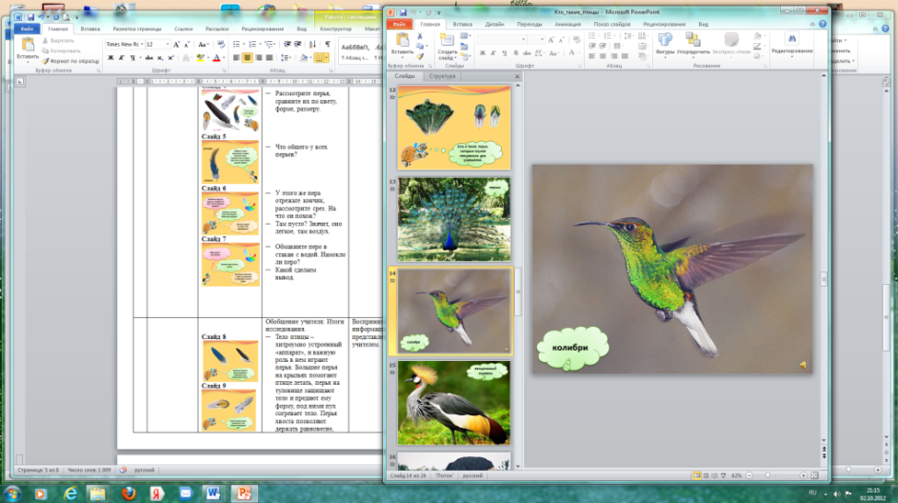Open Разметка страницы tab in Word

coord(137,29)
